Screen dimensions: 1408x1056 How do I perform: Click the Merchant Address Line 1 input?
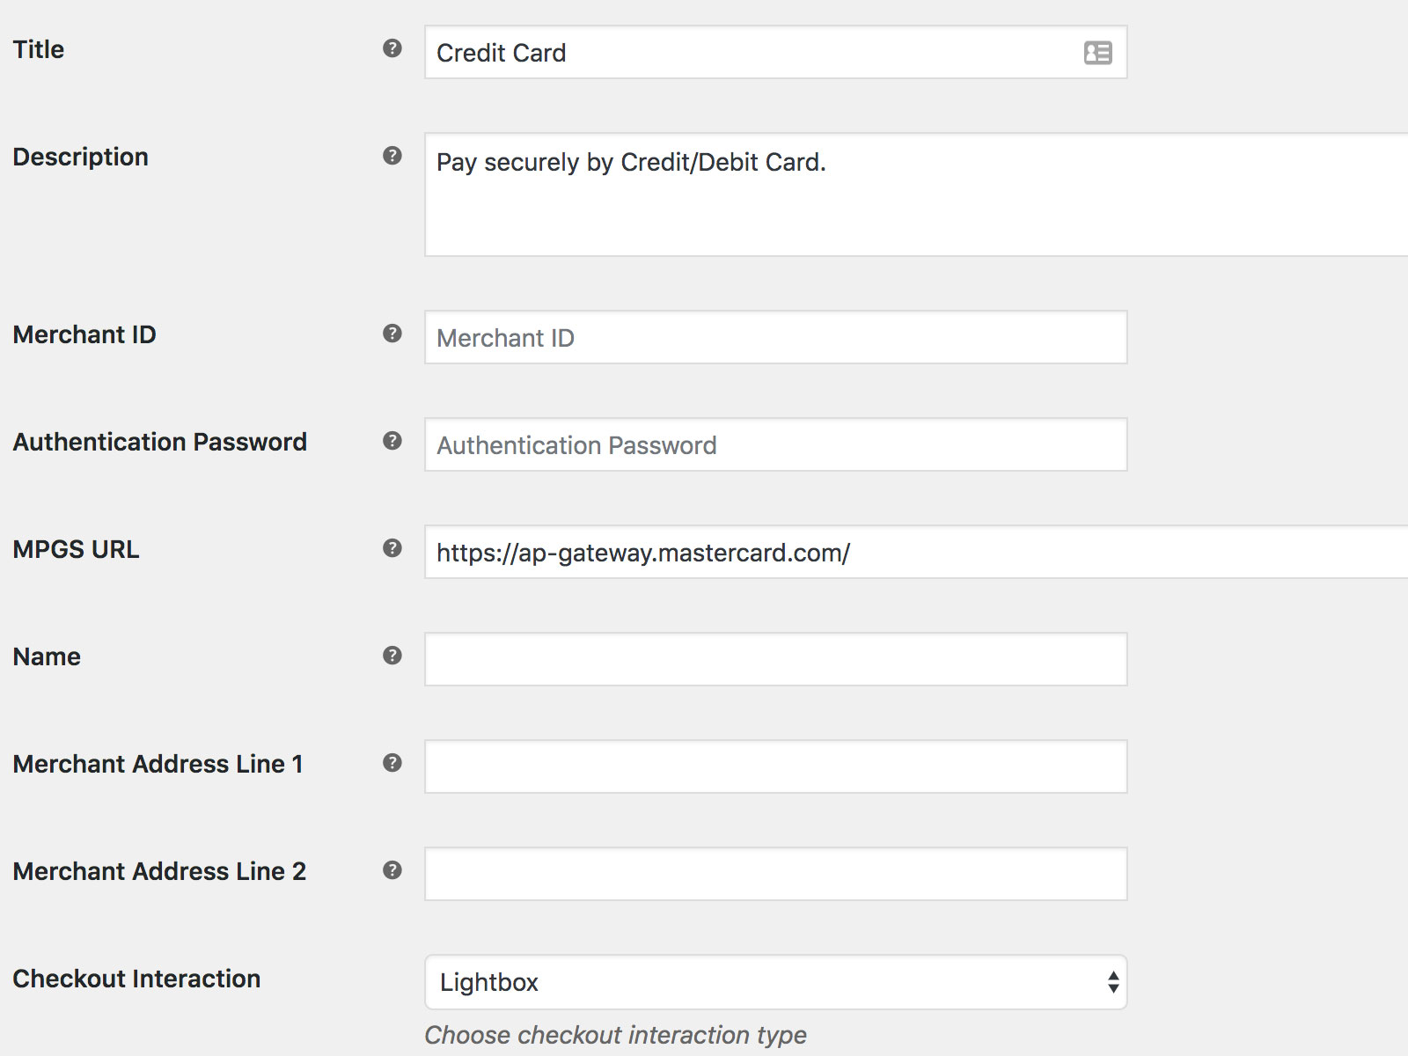coord(775,766)
